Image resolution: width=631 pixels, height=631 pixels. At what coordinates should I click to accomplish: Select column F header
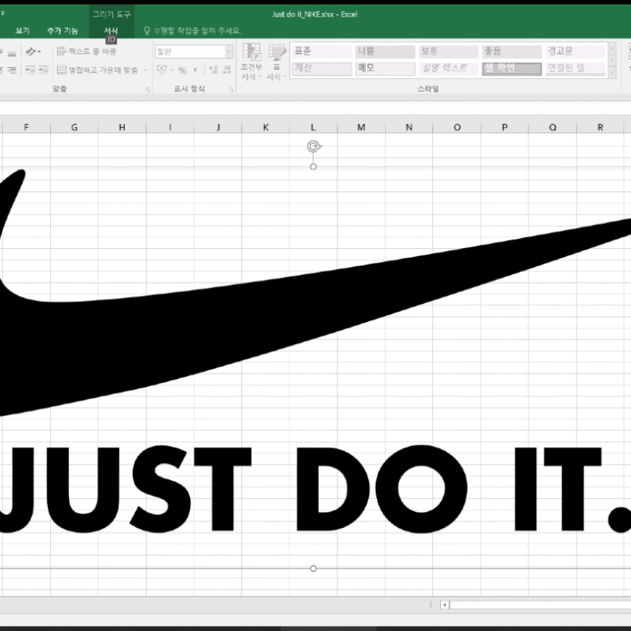tap(27, 127)
